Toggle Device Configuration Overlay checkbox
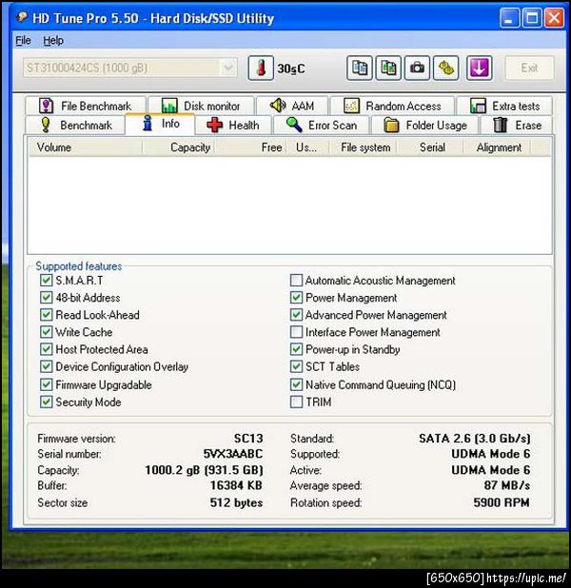The height and width of the screenshot is (588, 571). 46,366
